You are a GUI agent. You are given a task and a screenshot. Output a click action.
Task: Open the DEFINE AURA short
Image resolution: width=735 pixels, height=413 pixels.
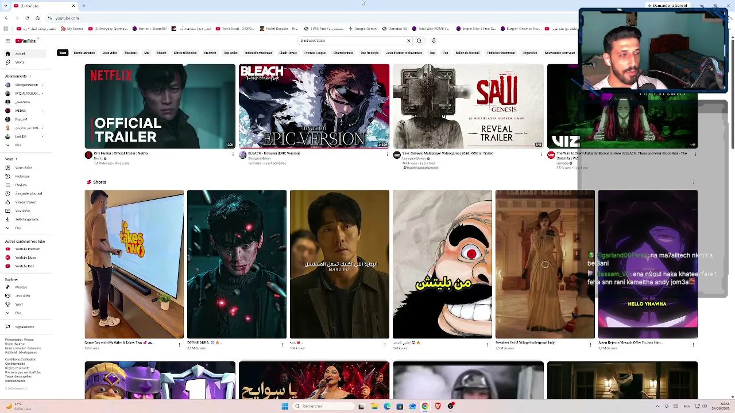237,264
